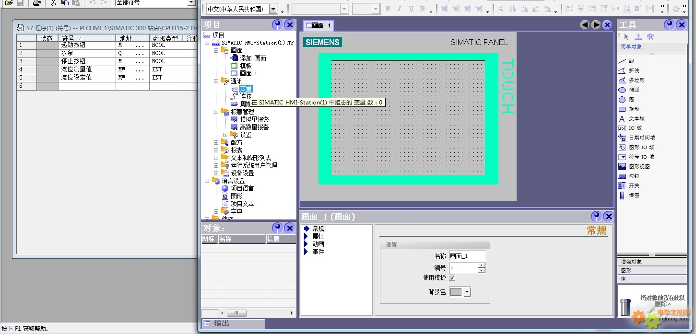Viewport: 696px width, 334px height.
Task: Select 模板 in project tree
Action: click(x=246, y=66)
